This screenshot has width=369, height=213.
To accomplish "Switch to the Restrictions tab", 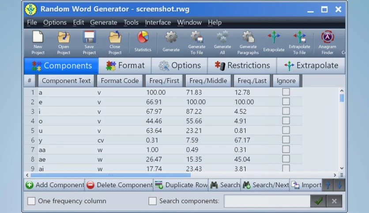I will click(242, 66).
